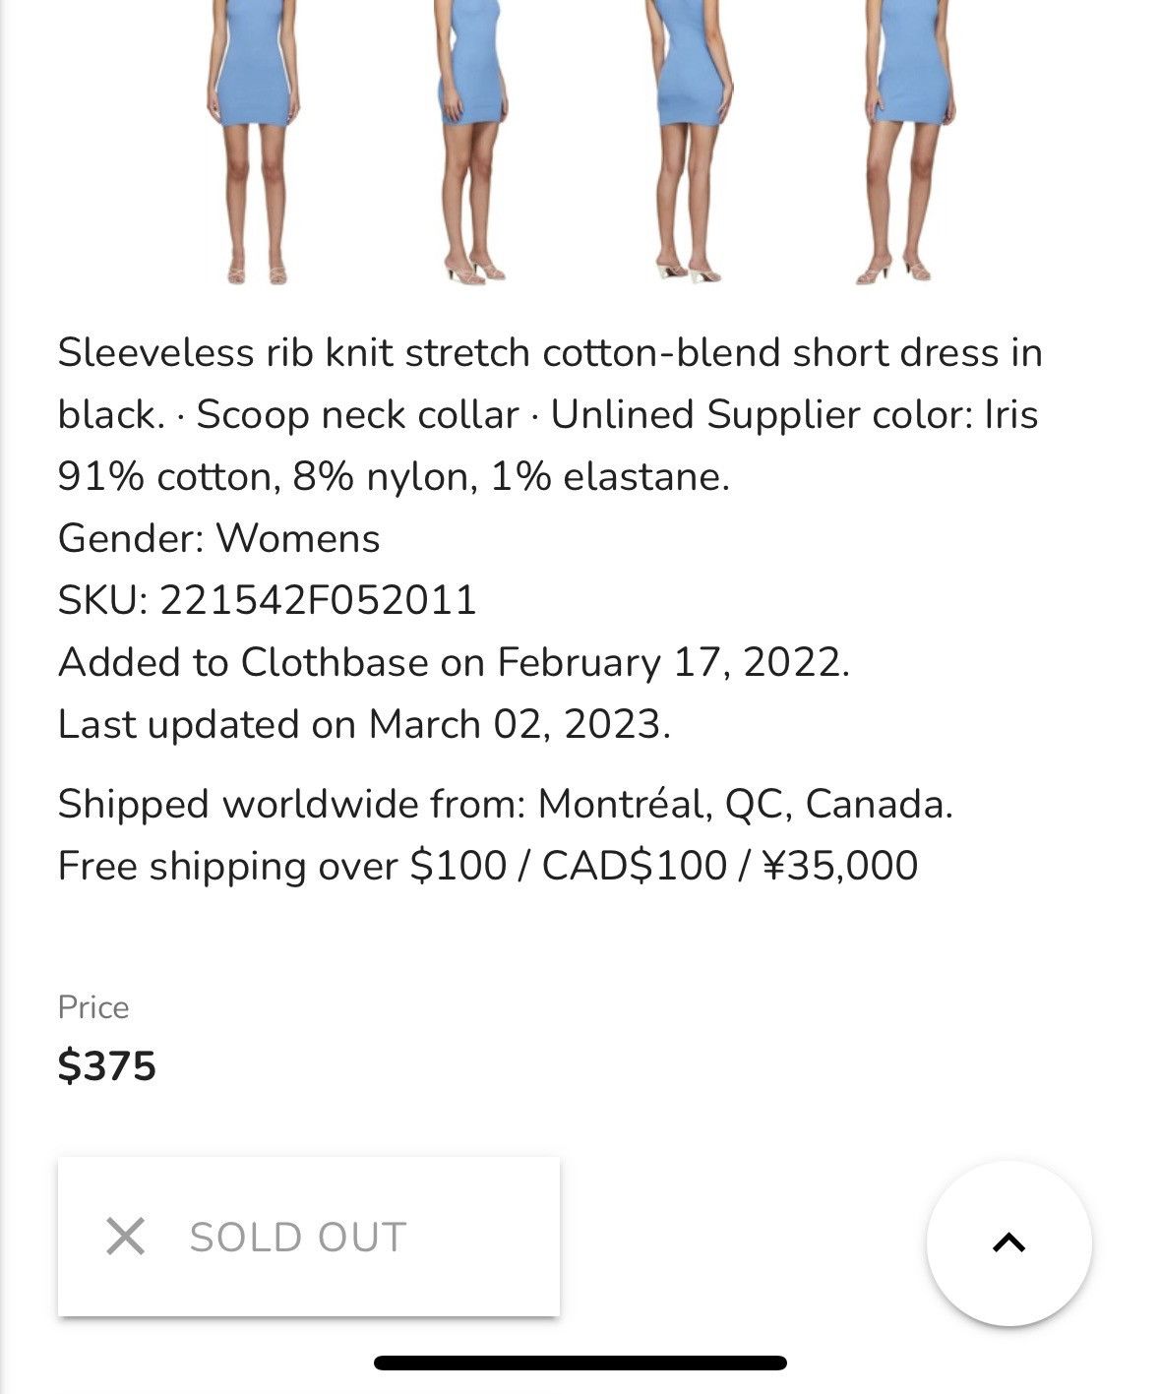Viewport: 1160px width, 1394px height.
Task: Click the Free shipping over $100 line
Action: (488, 866)
